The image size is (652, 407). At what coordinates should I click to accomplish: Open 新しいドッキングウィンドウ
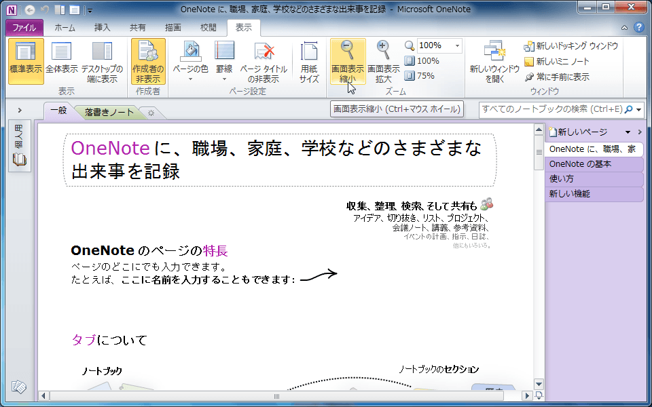[x=571, y=45]
